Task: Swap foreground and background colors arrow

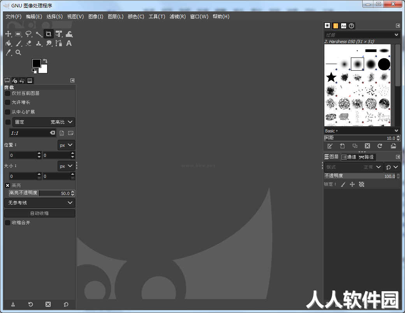Action: click(45, 61)
